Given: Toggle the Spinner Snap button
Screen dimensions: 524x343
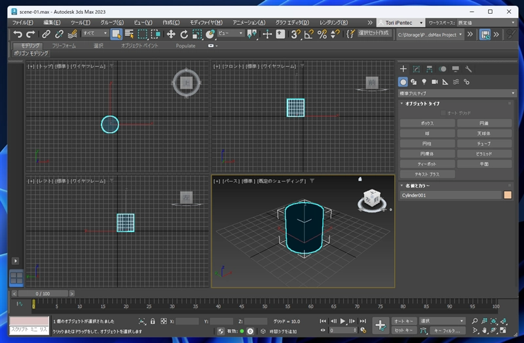Looking at the screenshot, I should tap(335, 34).
